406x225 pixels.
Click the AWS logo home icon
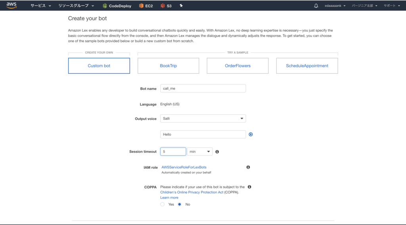(11, 6)
